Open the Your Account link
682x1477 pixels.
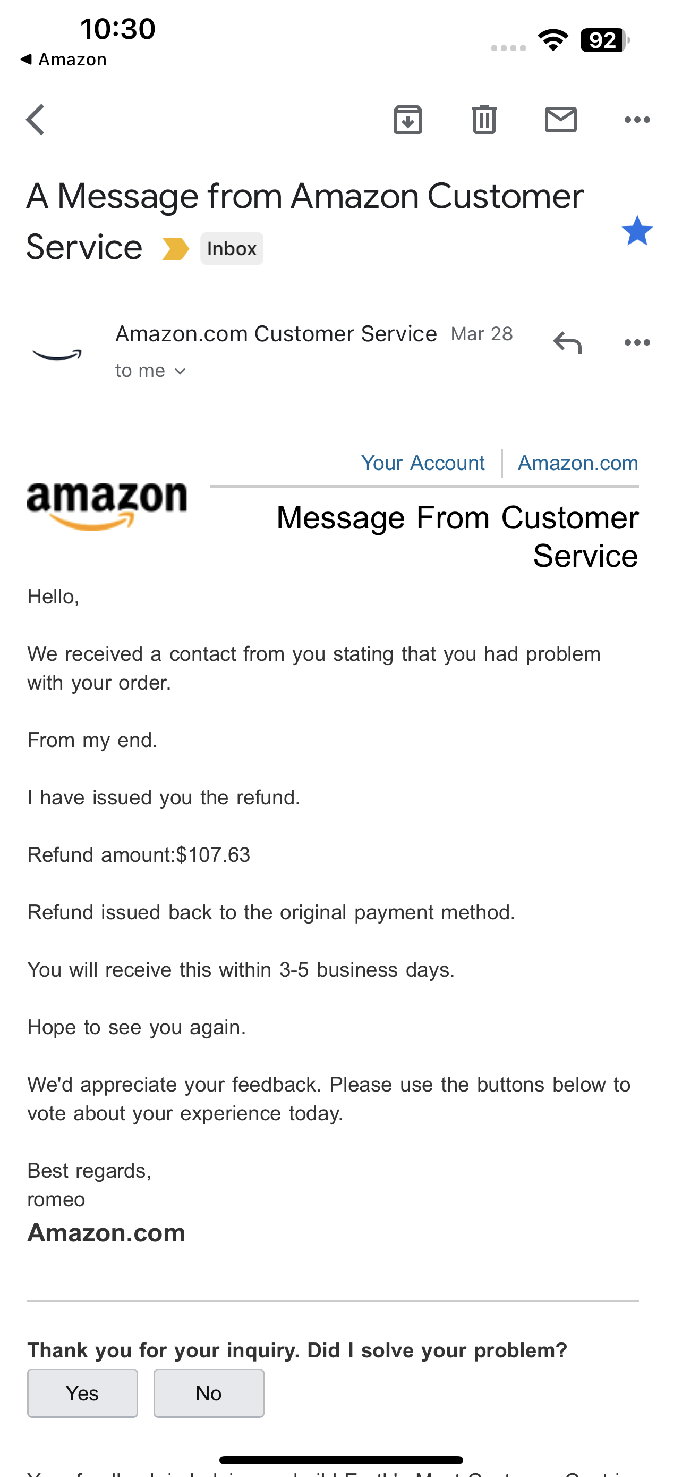click(423, 462)
